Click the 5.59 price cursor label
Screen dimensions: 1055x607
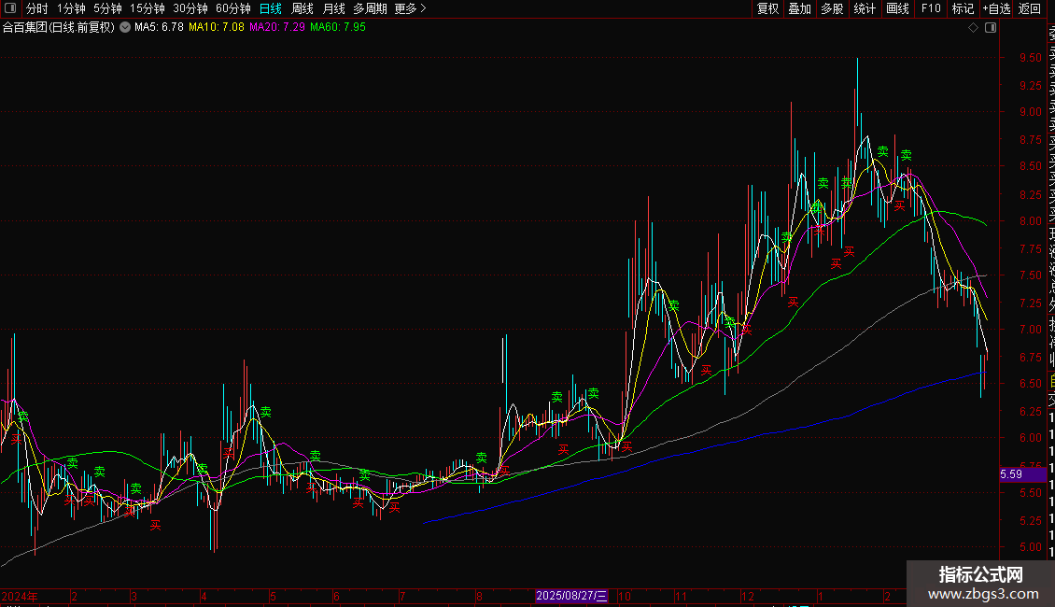tap(1023, 474)
